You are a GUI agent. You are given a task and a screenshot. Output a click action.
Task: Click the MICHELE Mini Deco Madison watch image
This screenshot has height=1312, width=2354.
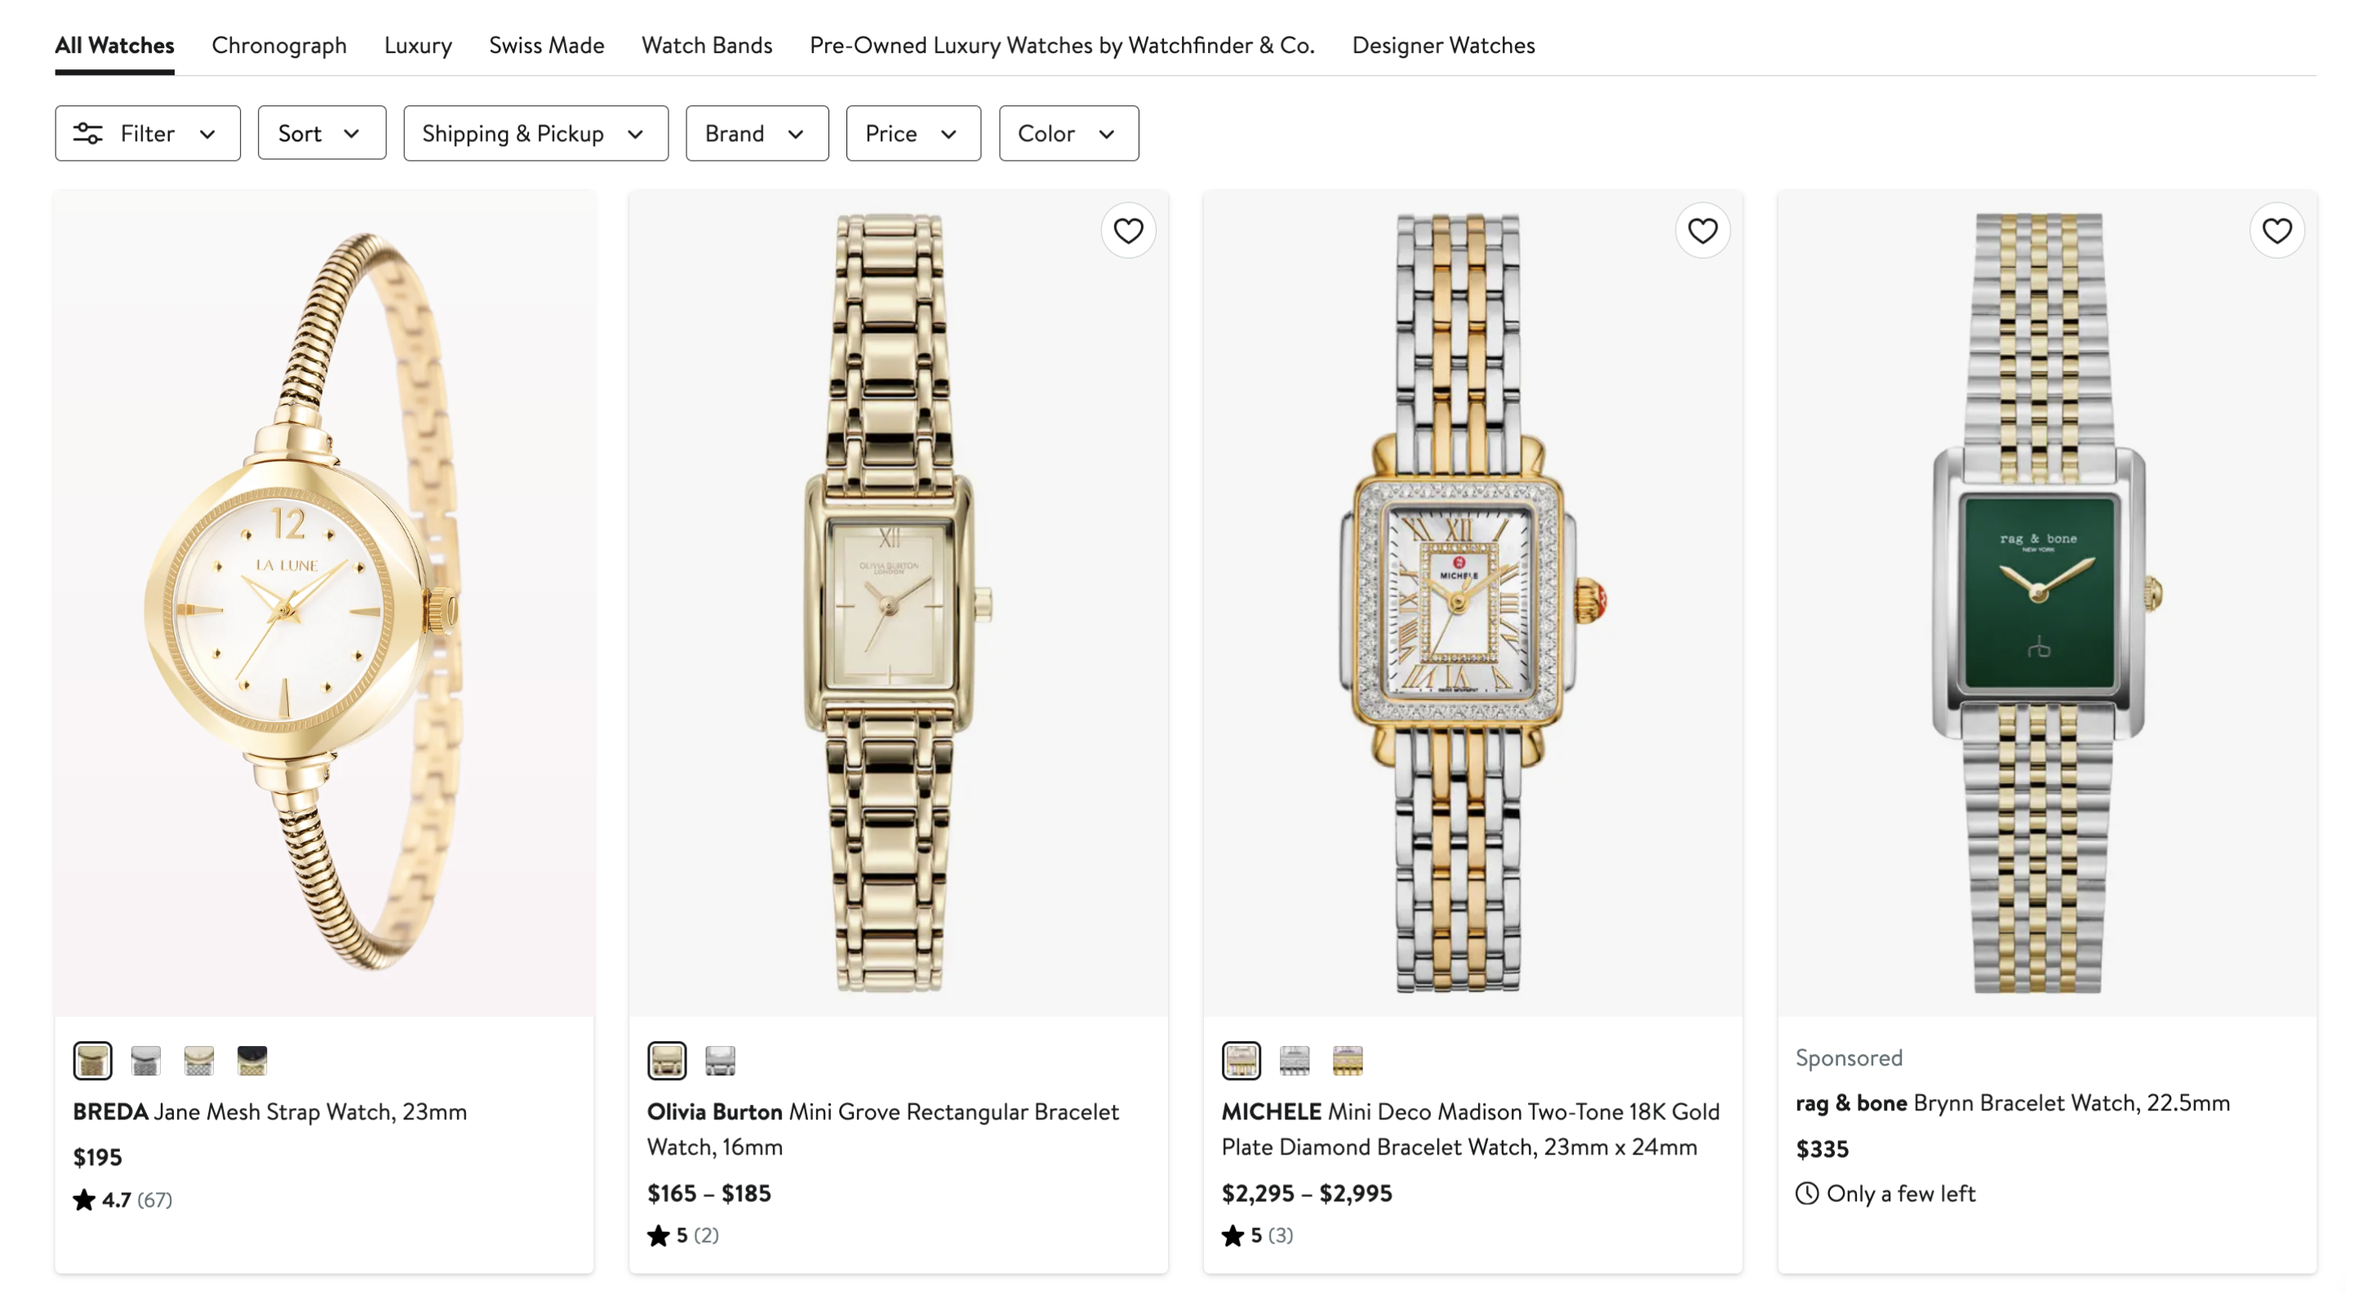coord(1471,603)
